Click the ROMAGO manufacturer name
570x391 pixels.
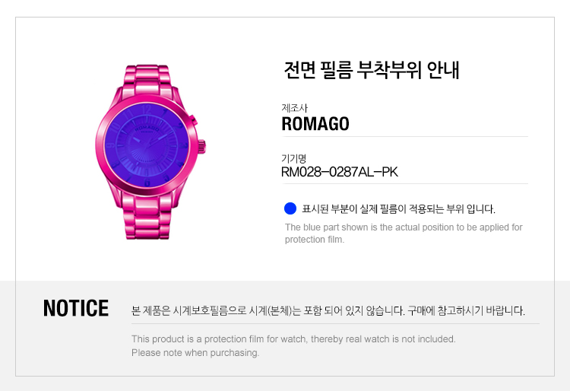pos(315,124)
